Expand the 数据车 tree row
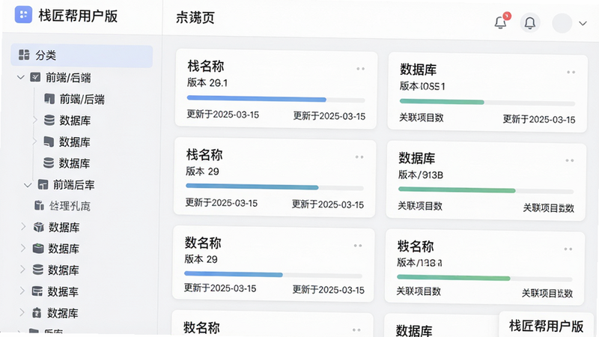 (22, 291)
